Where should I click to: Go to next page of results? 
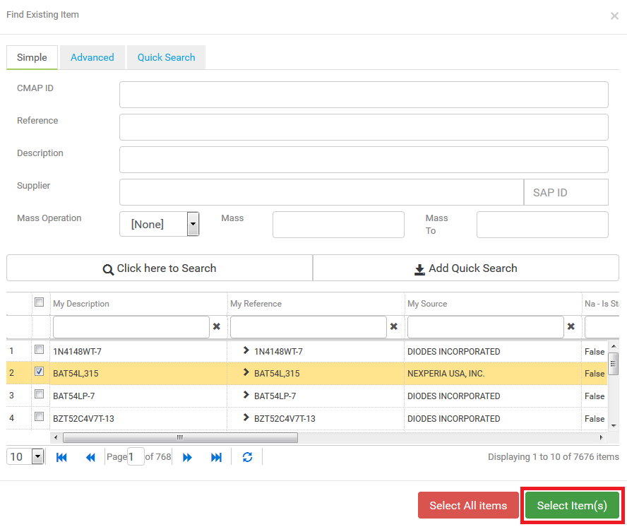(188, 457)
